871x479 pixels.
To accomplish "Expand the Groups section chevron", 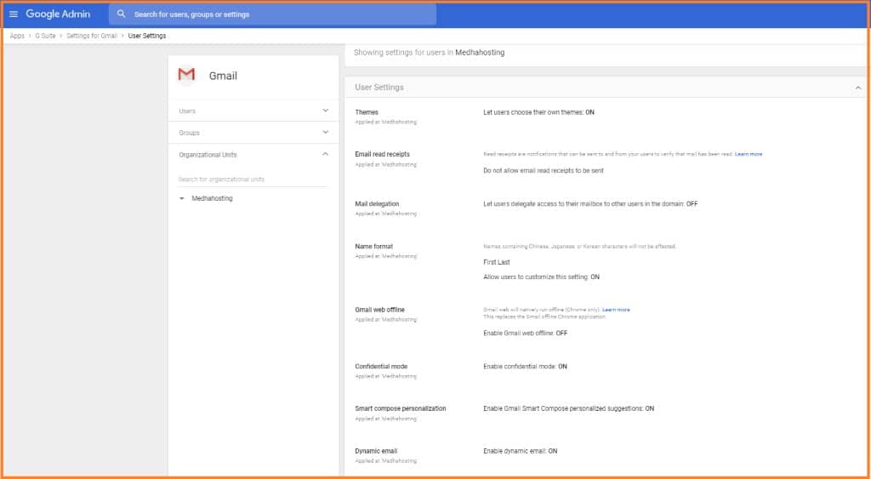I will tap(325, 133).
